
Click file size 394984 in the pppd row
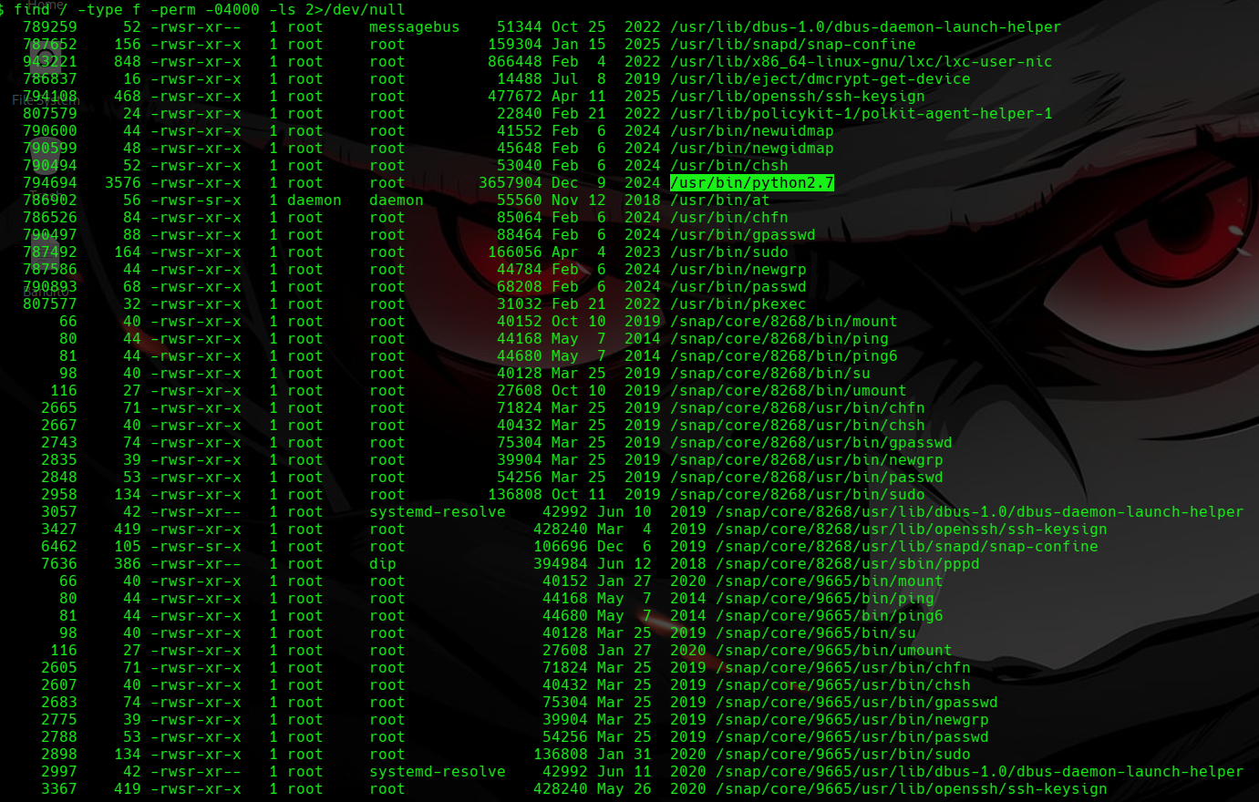[561, 564]
